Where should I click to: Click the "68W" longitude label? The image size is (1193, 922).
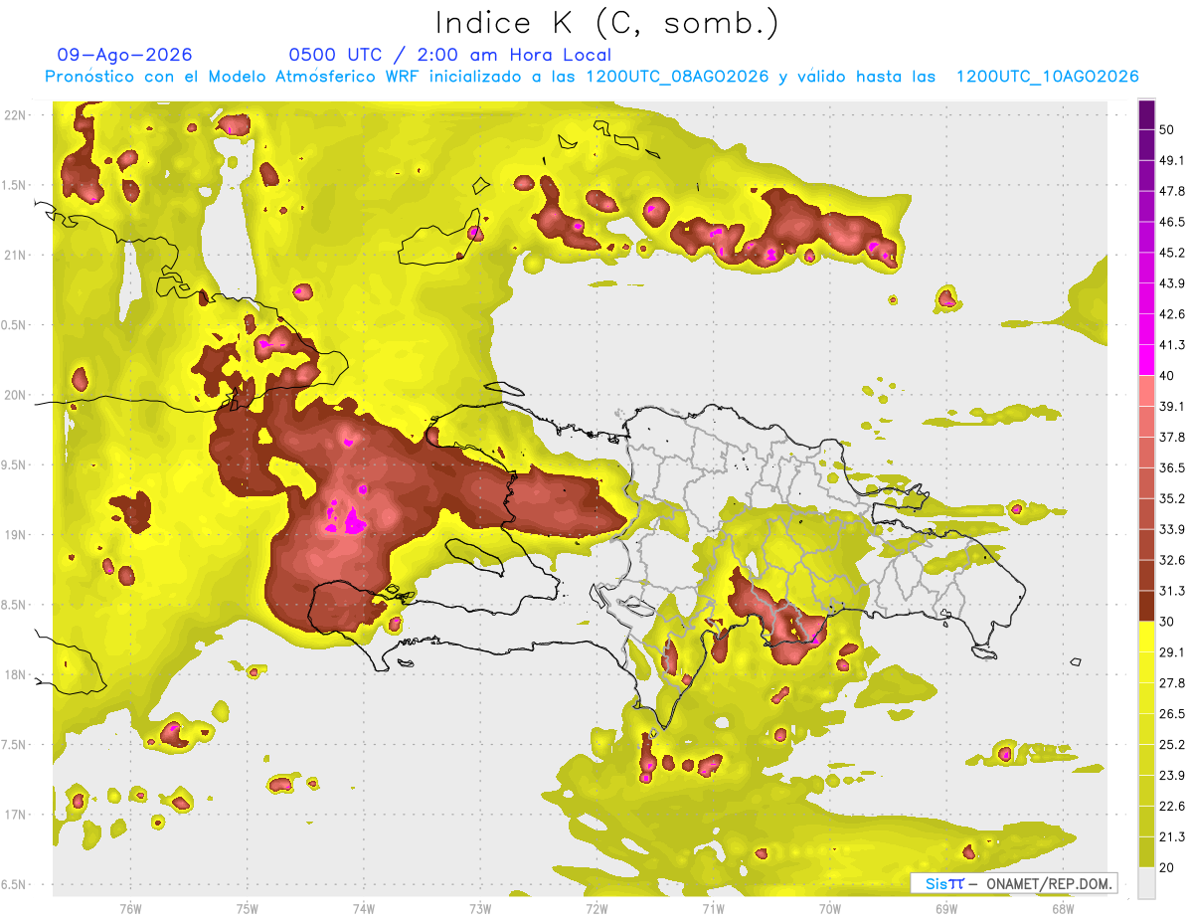[x=1063, y=908]
